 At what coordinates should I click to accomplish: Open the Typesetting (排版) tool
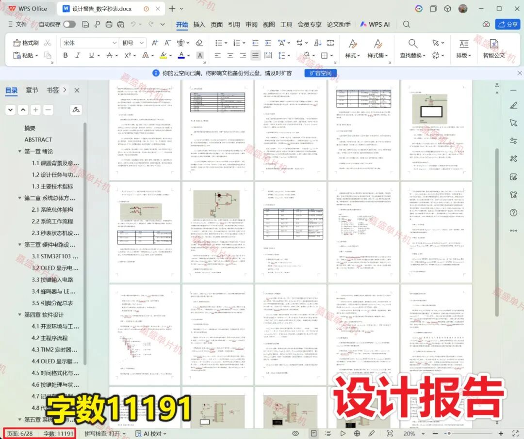coord(464,49)
